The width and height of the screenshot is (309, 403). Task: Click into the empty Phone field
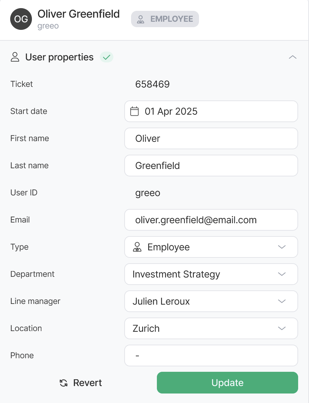click(211, 356)
